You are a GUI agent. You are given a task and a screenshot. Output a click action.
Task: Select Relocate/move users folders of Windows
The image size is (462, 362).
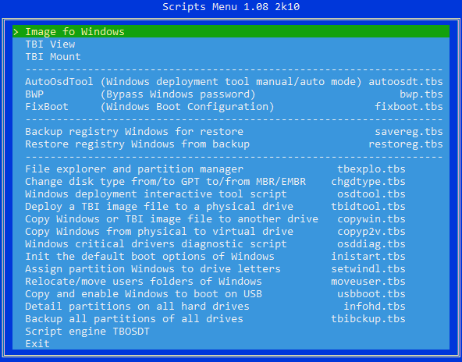tap(231, 282)
